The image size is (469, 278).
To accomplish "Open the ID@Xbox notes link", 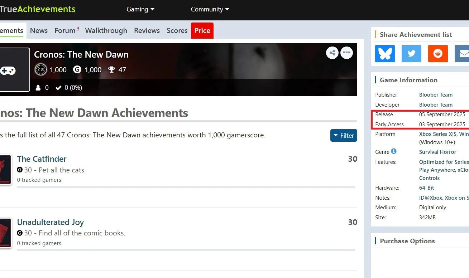I will (x=430, y=198).
